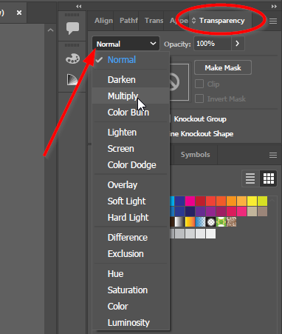Screen dimensions: 282x334
Task: Open the Color panel palette icon
Action: (72, 59)
